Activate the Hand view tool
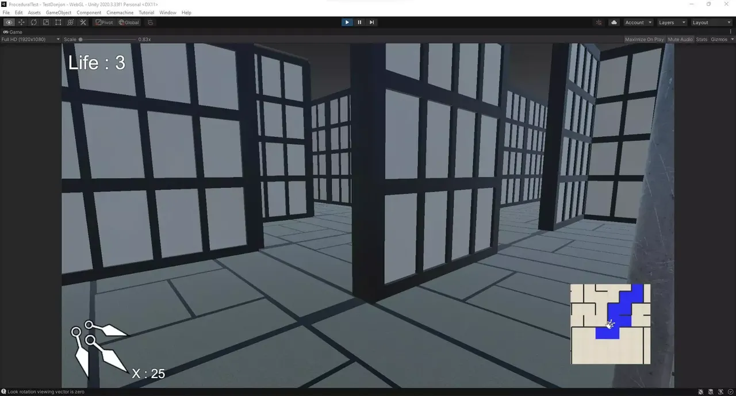736x396 pixels. point(9,22)
